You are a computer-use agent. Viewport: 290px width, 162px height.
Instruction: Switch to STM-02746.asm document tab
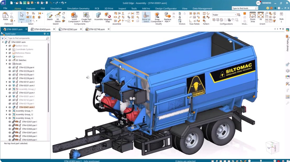[97, 29]
